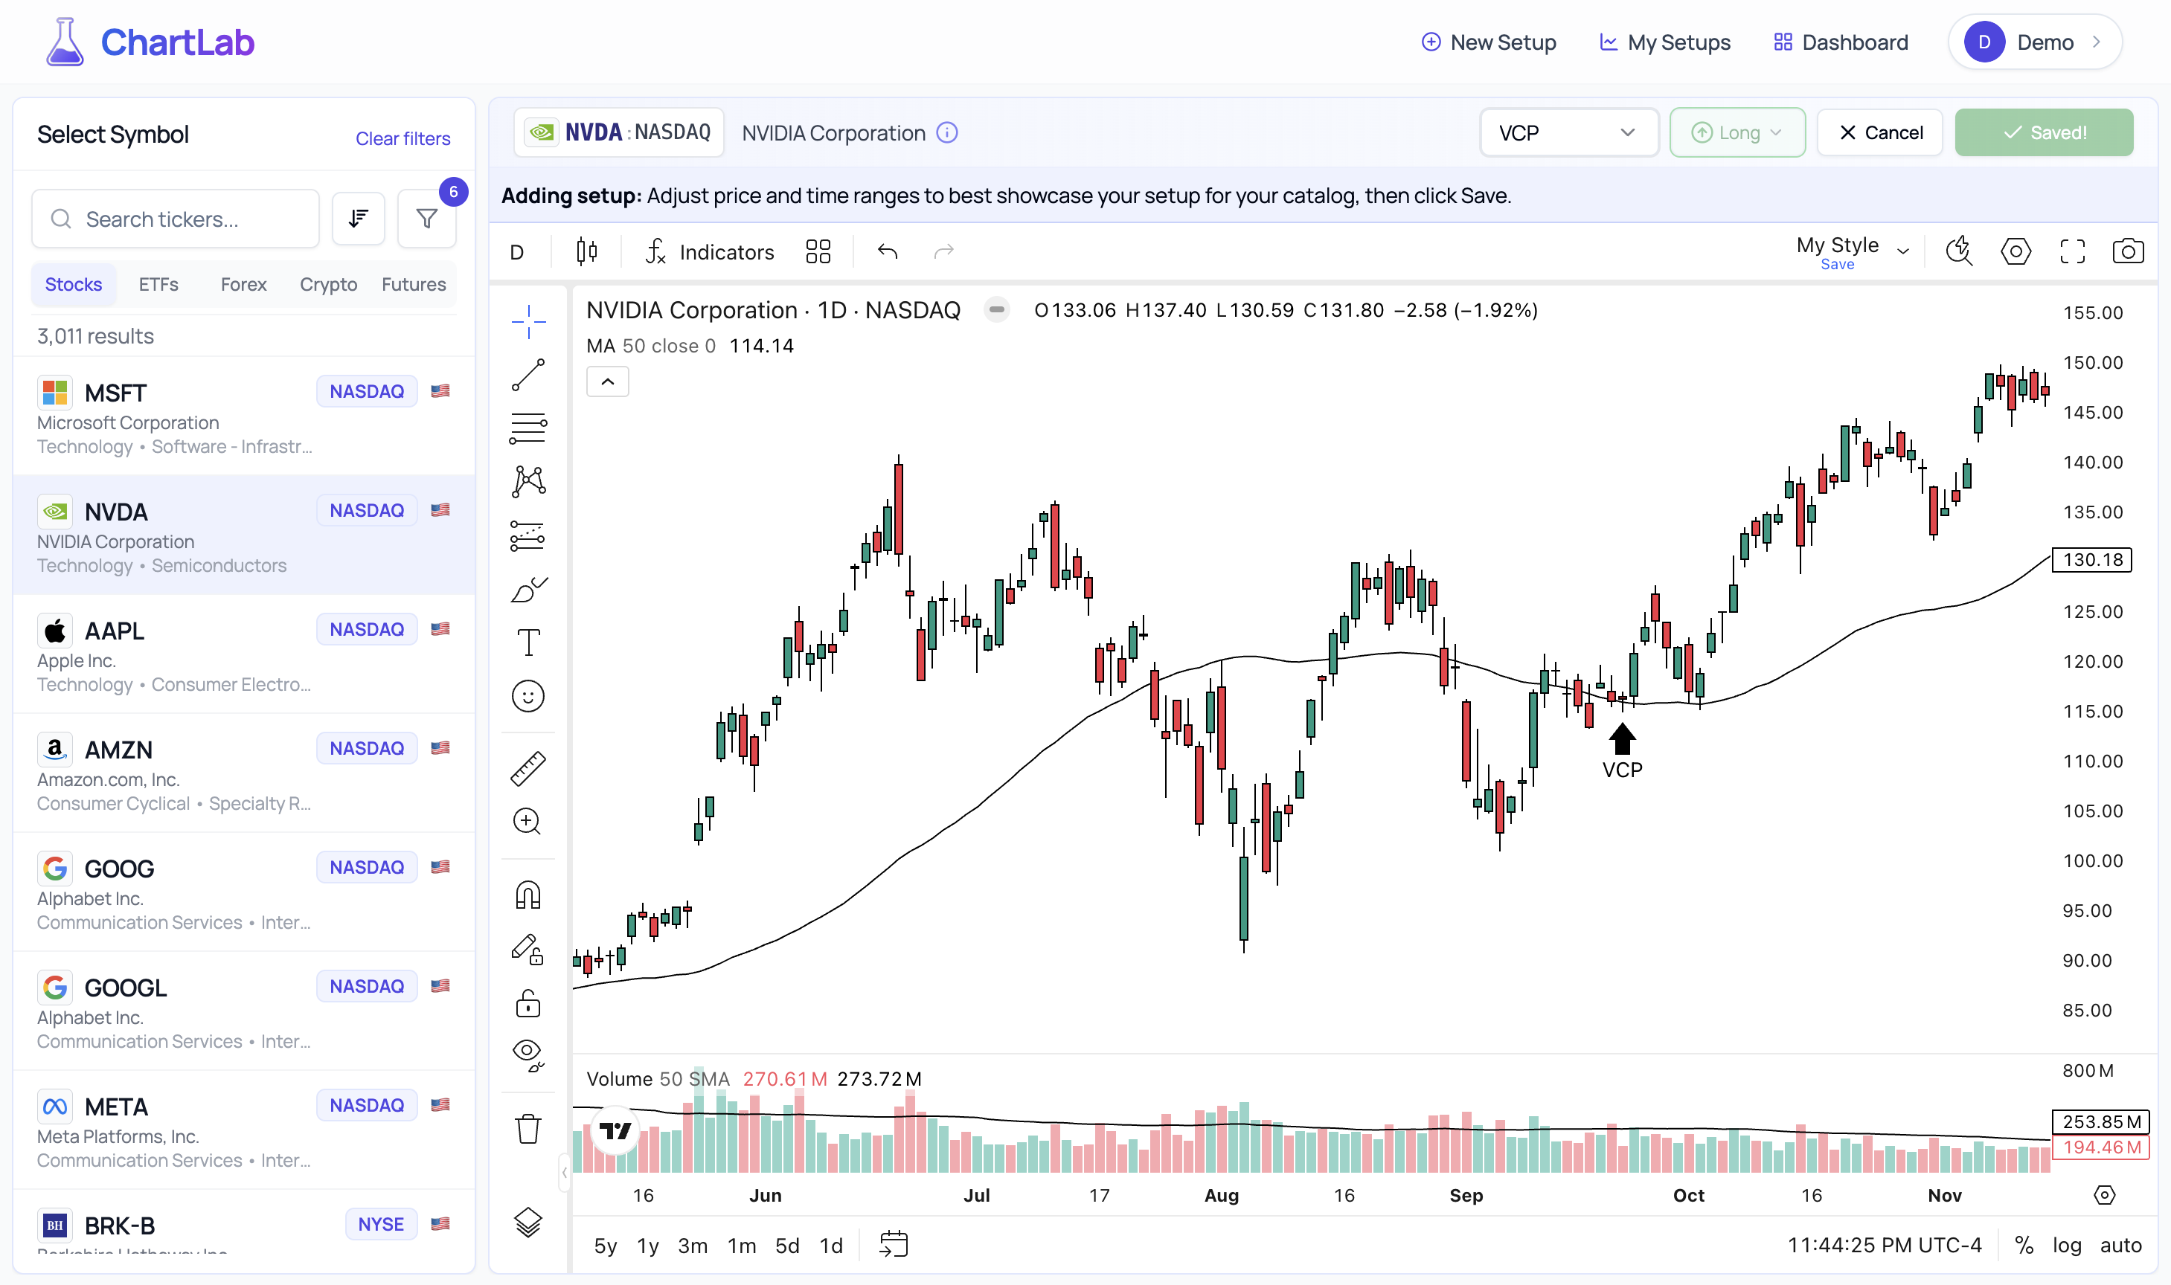The width and height of the screenshot is (2171, 1285).
Task: Select the Text annotation tool
Action: tap(527, 642)
